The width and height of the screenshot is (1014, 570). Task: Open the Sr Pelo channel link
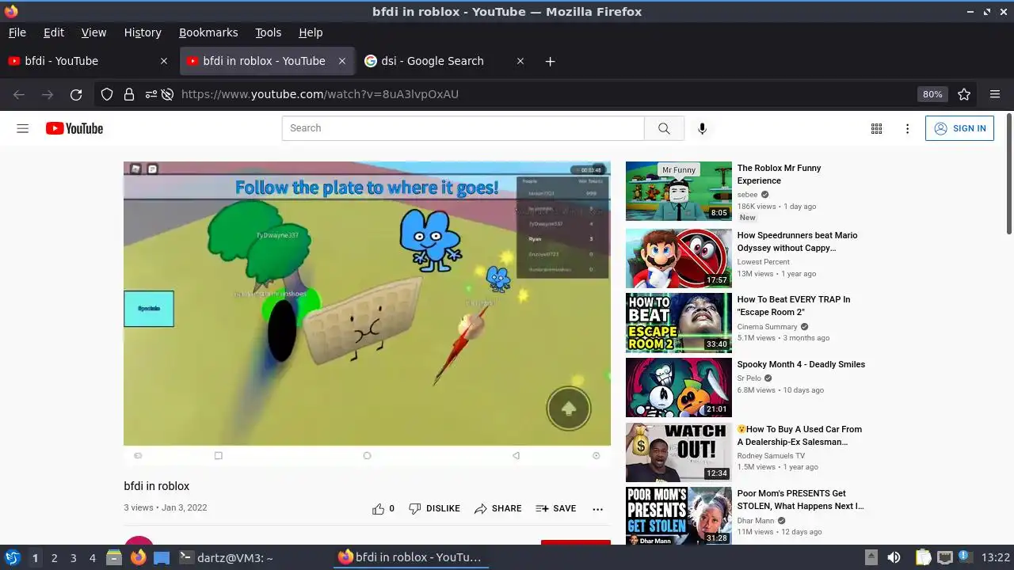click(x=749, y=378)
